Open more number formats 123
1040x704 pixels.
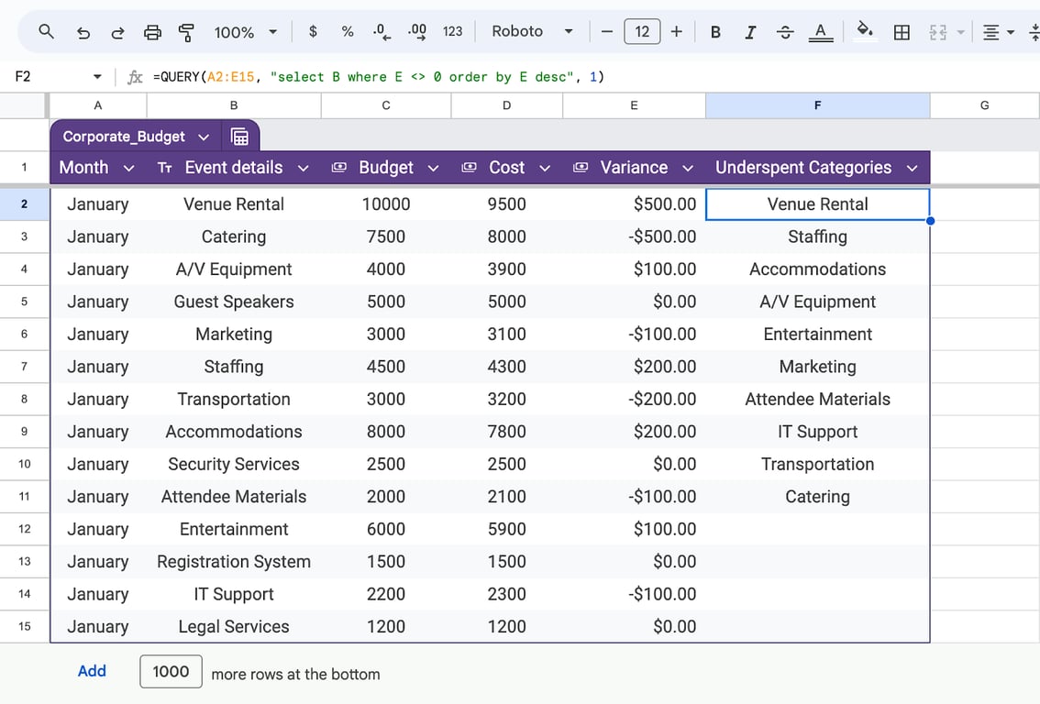[452, 31]
